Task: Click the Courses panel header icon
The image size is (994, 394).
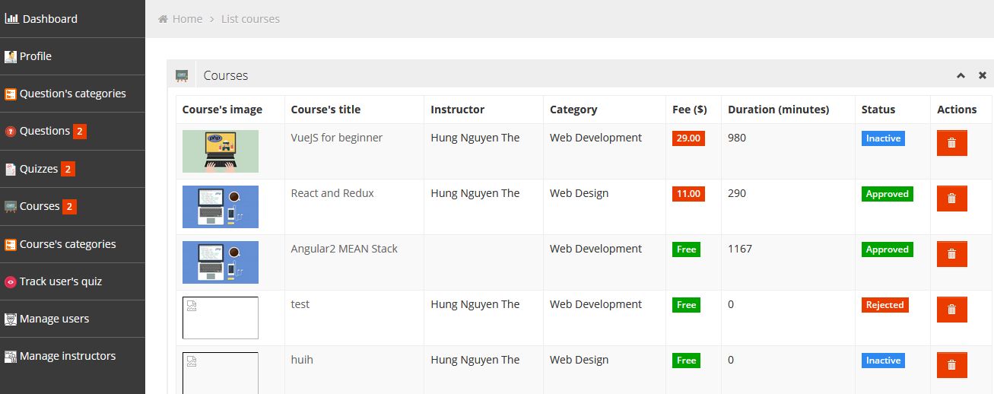Action: pyautogui.click(x=182, y=75)
